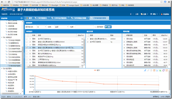Viewport: 172px width, 99px height.
Task: Switch chart to line type
Action: (x=157, y=70)
